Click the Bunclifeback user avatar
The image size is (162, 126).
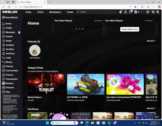[x=4, y=17]
